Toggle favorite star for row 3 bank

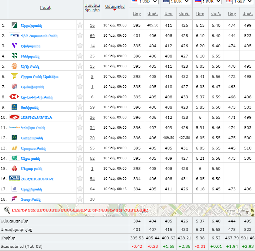[x=80, y=45]
